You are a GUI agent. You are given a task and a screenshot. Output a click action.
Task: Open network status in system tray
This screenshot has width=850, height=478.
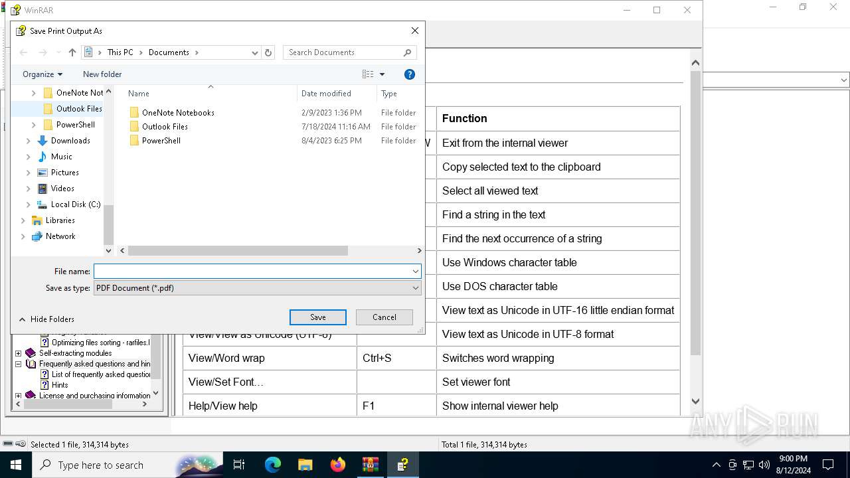pos(748,465)
